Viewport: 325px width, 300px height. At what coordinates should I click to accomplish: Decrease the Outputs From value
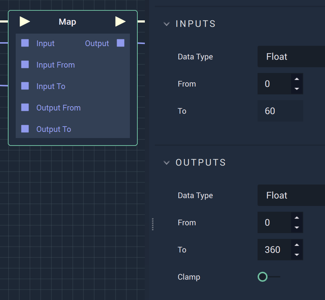coord(297,227)
